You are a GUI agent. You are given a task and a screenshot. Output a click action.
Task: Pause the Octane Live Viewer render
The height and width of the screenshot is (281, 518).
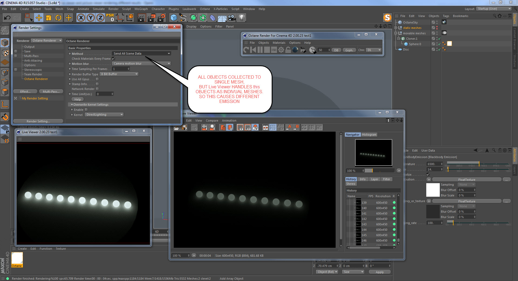click(260, 50)
